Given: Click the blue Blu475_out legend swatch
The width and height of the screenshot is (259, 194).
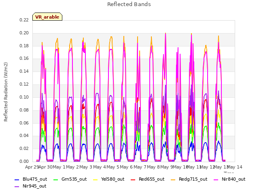Looking at the screenshot, I should point(17,179).
